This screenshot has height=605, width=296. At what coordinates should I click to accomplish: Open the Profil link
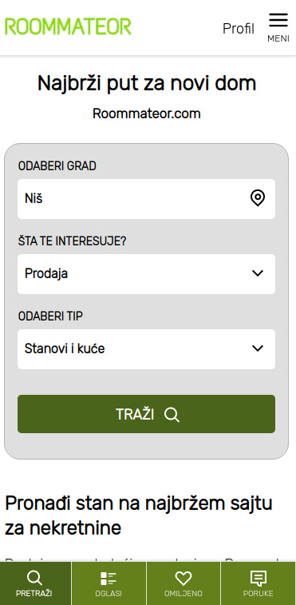pos(239,29)
